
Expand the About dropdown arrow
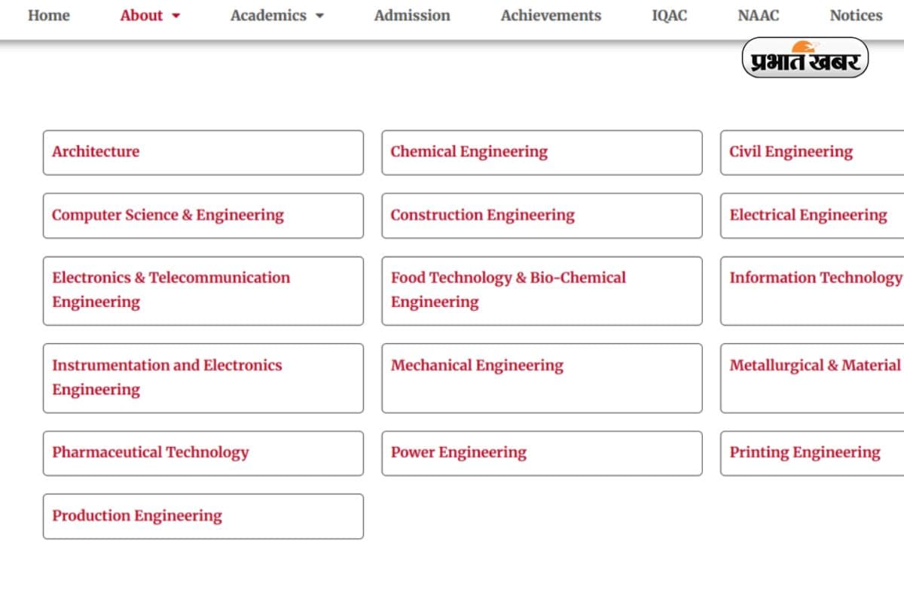pyautogui.click(x=176, y=16)
